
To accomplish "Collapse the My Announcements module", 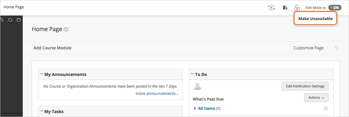I will tap(41, 74).
